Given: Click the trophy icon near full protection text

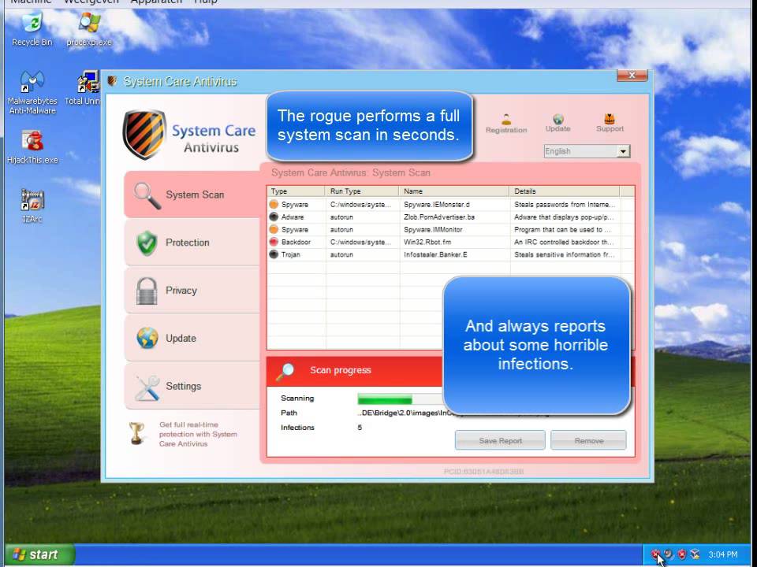Looking at the screenshot, I should click(x=136, y=433).
